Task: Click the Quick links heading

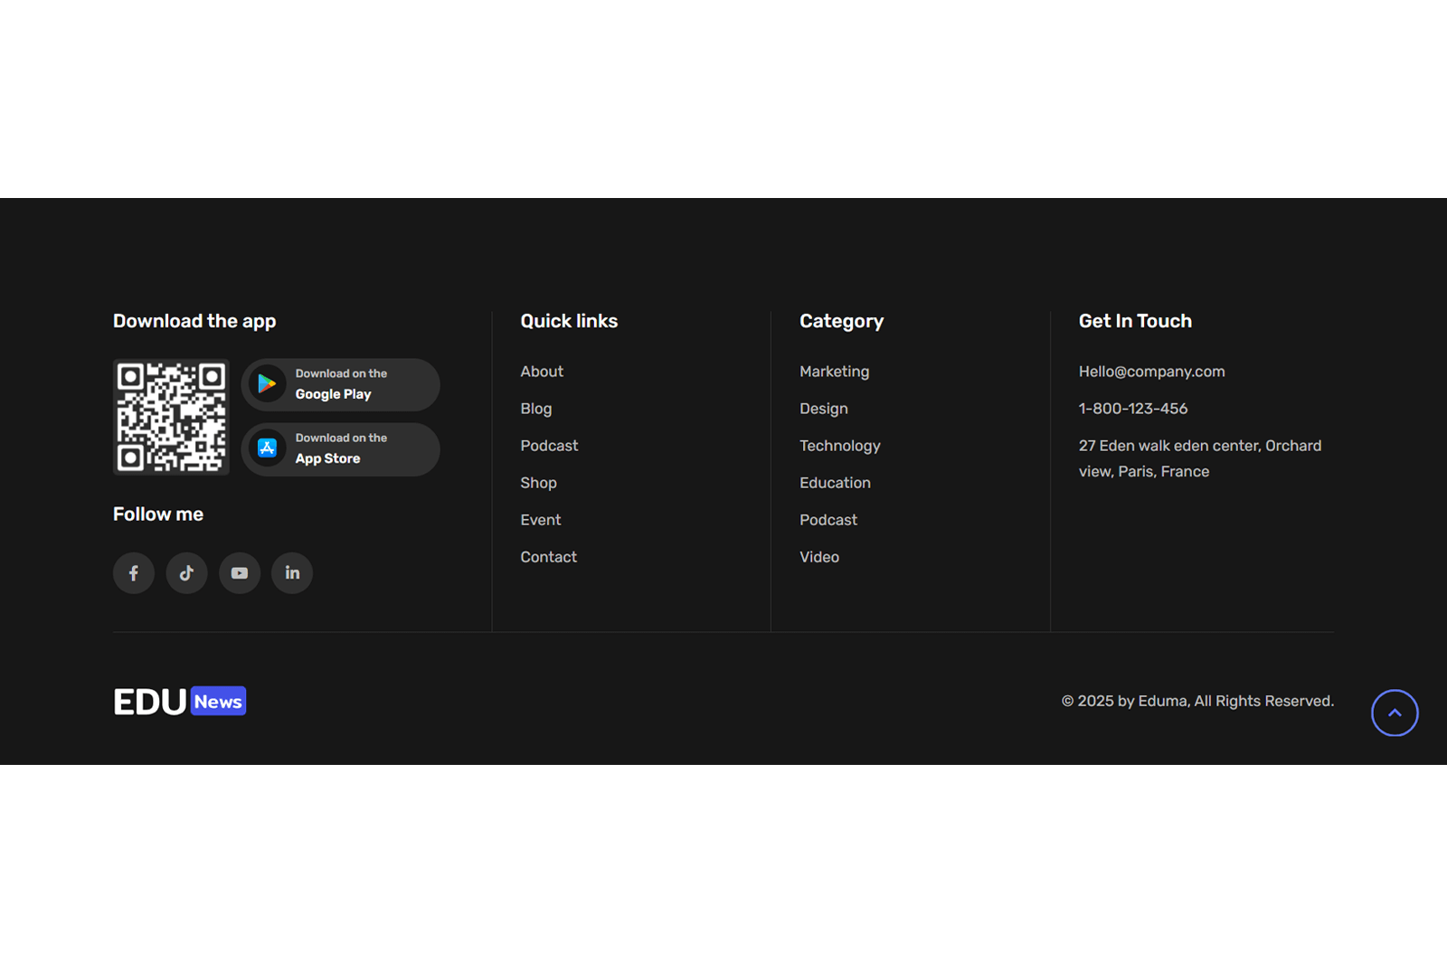Action: (569, 321)
